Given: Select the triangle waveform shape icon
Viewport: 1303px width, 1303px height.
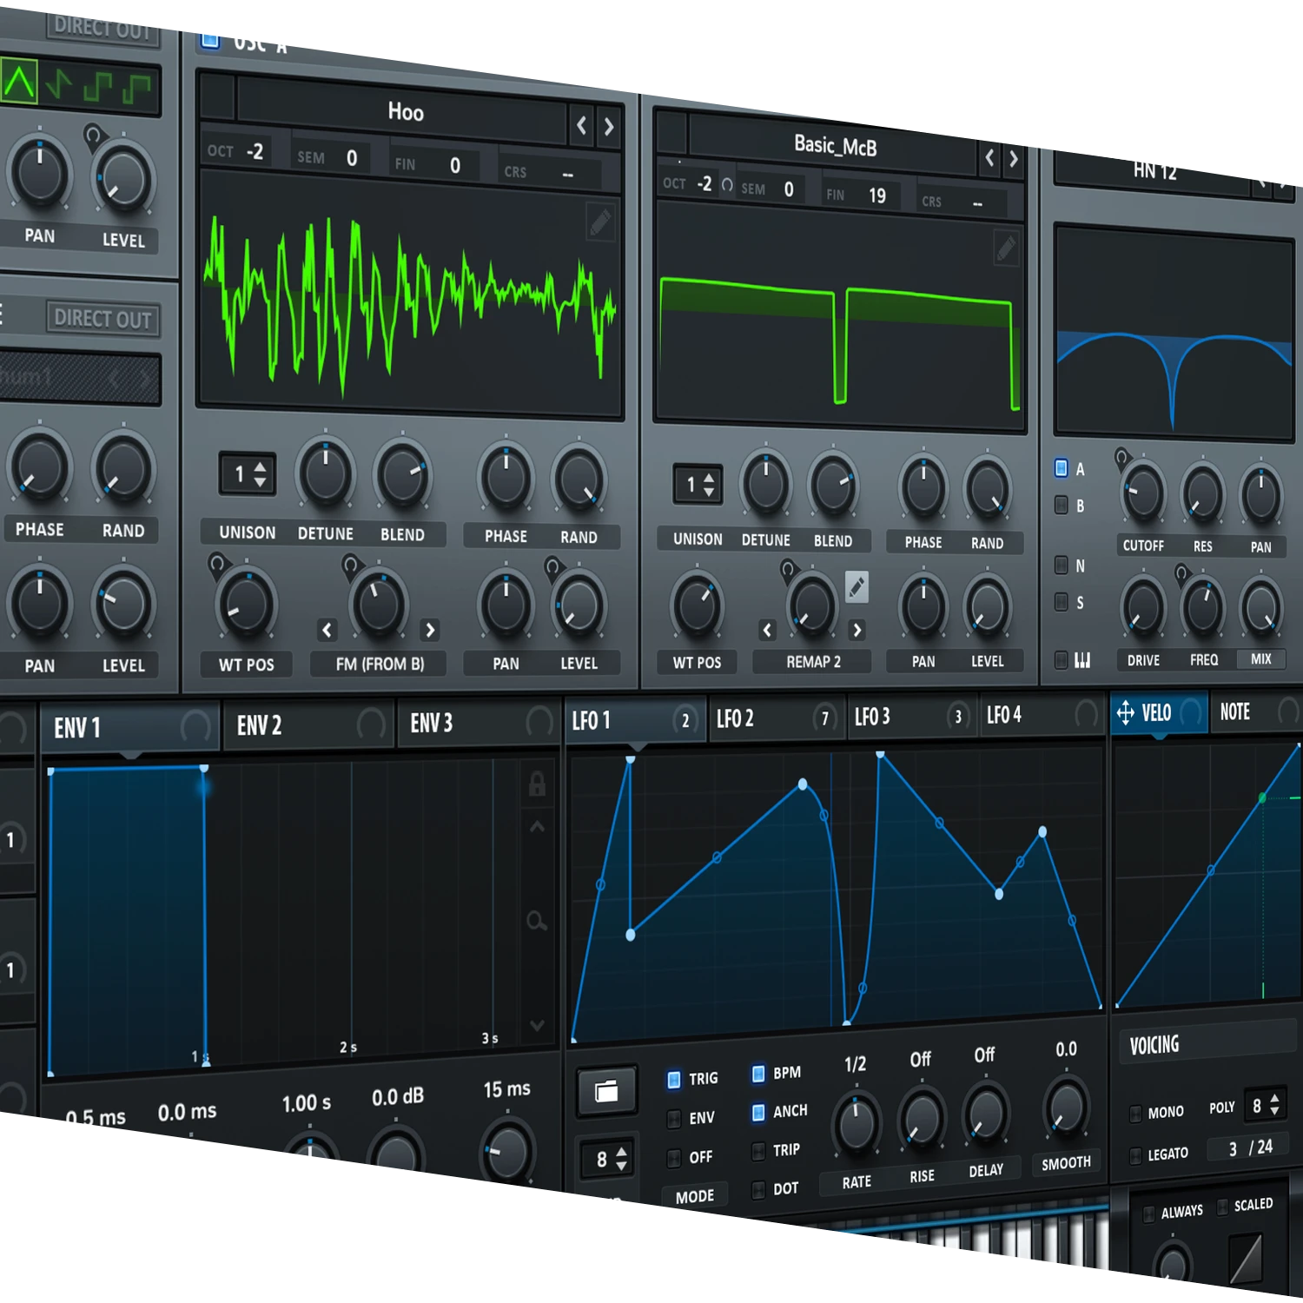Looking at the screenshot, I should (x=19, y=83).
